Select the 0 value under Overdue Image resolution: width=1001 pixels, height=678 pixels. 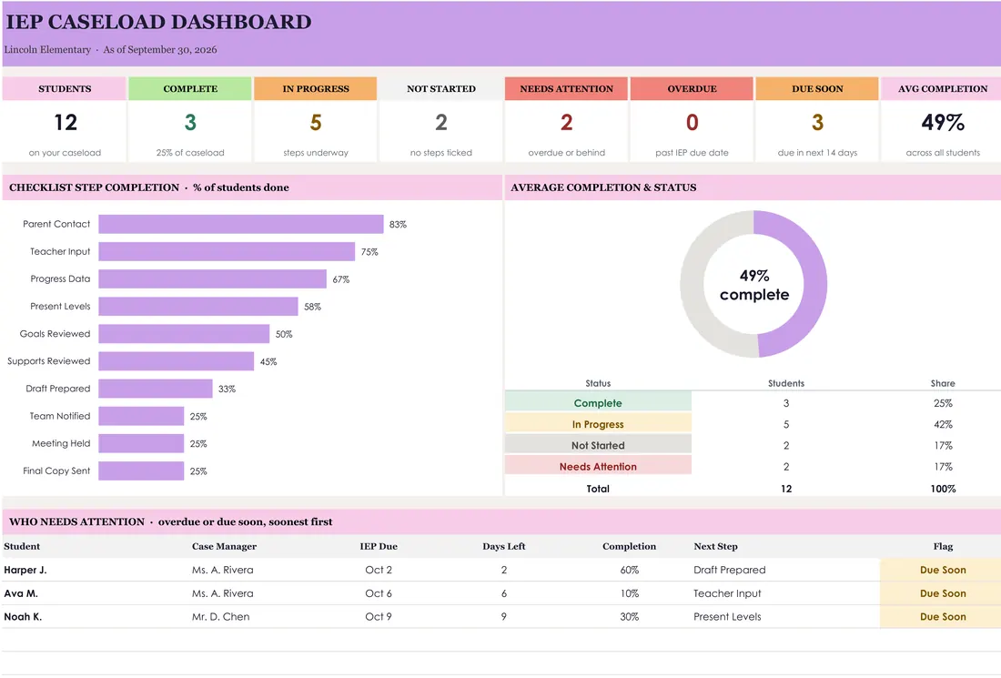click(692, 122)
